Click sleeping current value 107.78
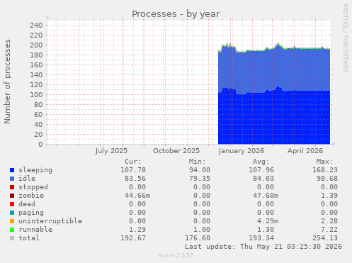The width and height of the screenshot is (352, 263). tap(133, 170)
